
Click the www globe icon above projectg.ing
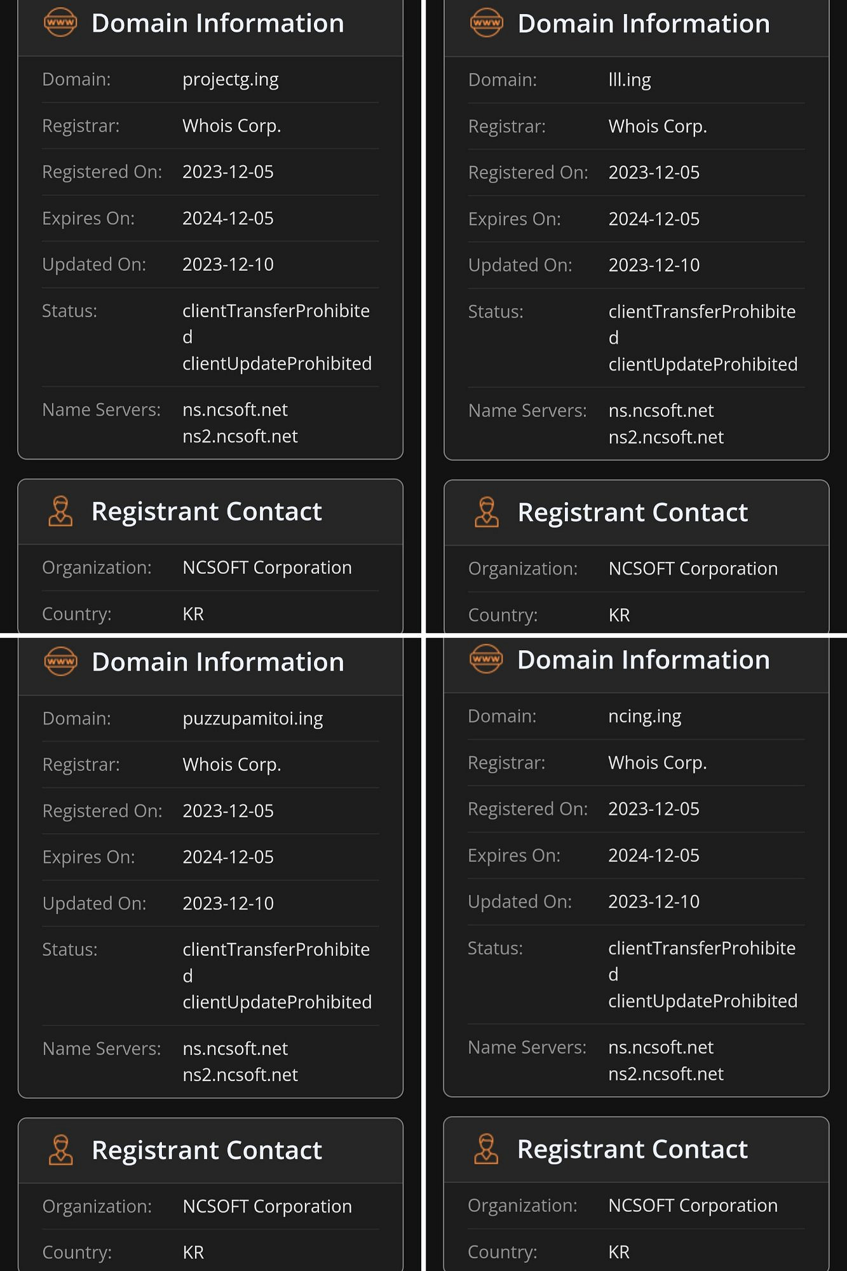60,23
